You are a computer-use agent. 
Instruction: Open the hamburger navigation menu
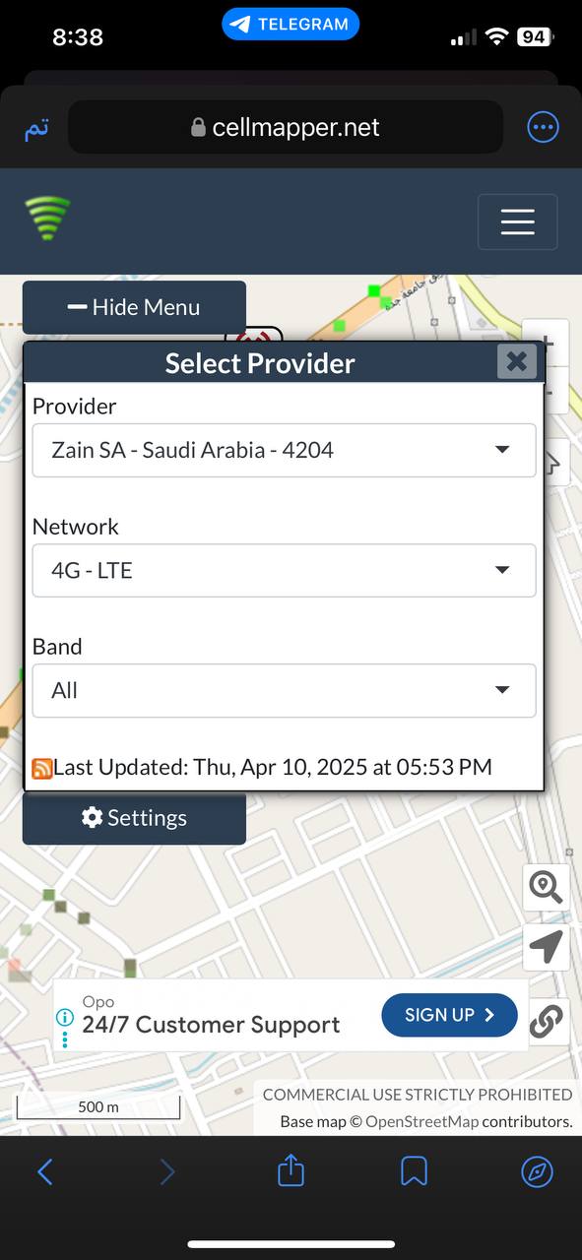point(517,221)
